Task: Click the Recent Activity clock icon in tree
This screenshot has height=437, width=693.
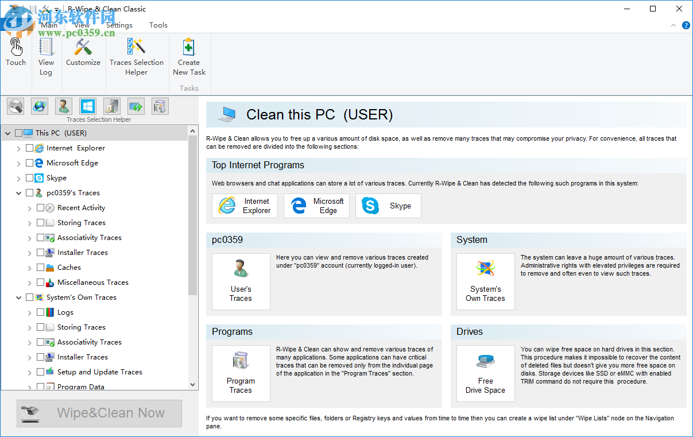Action: [x=50, y=208]
